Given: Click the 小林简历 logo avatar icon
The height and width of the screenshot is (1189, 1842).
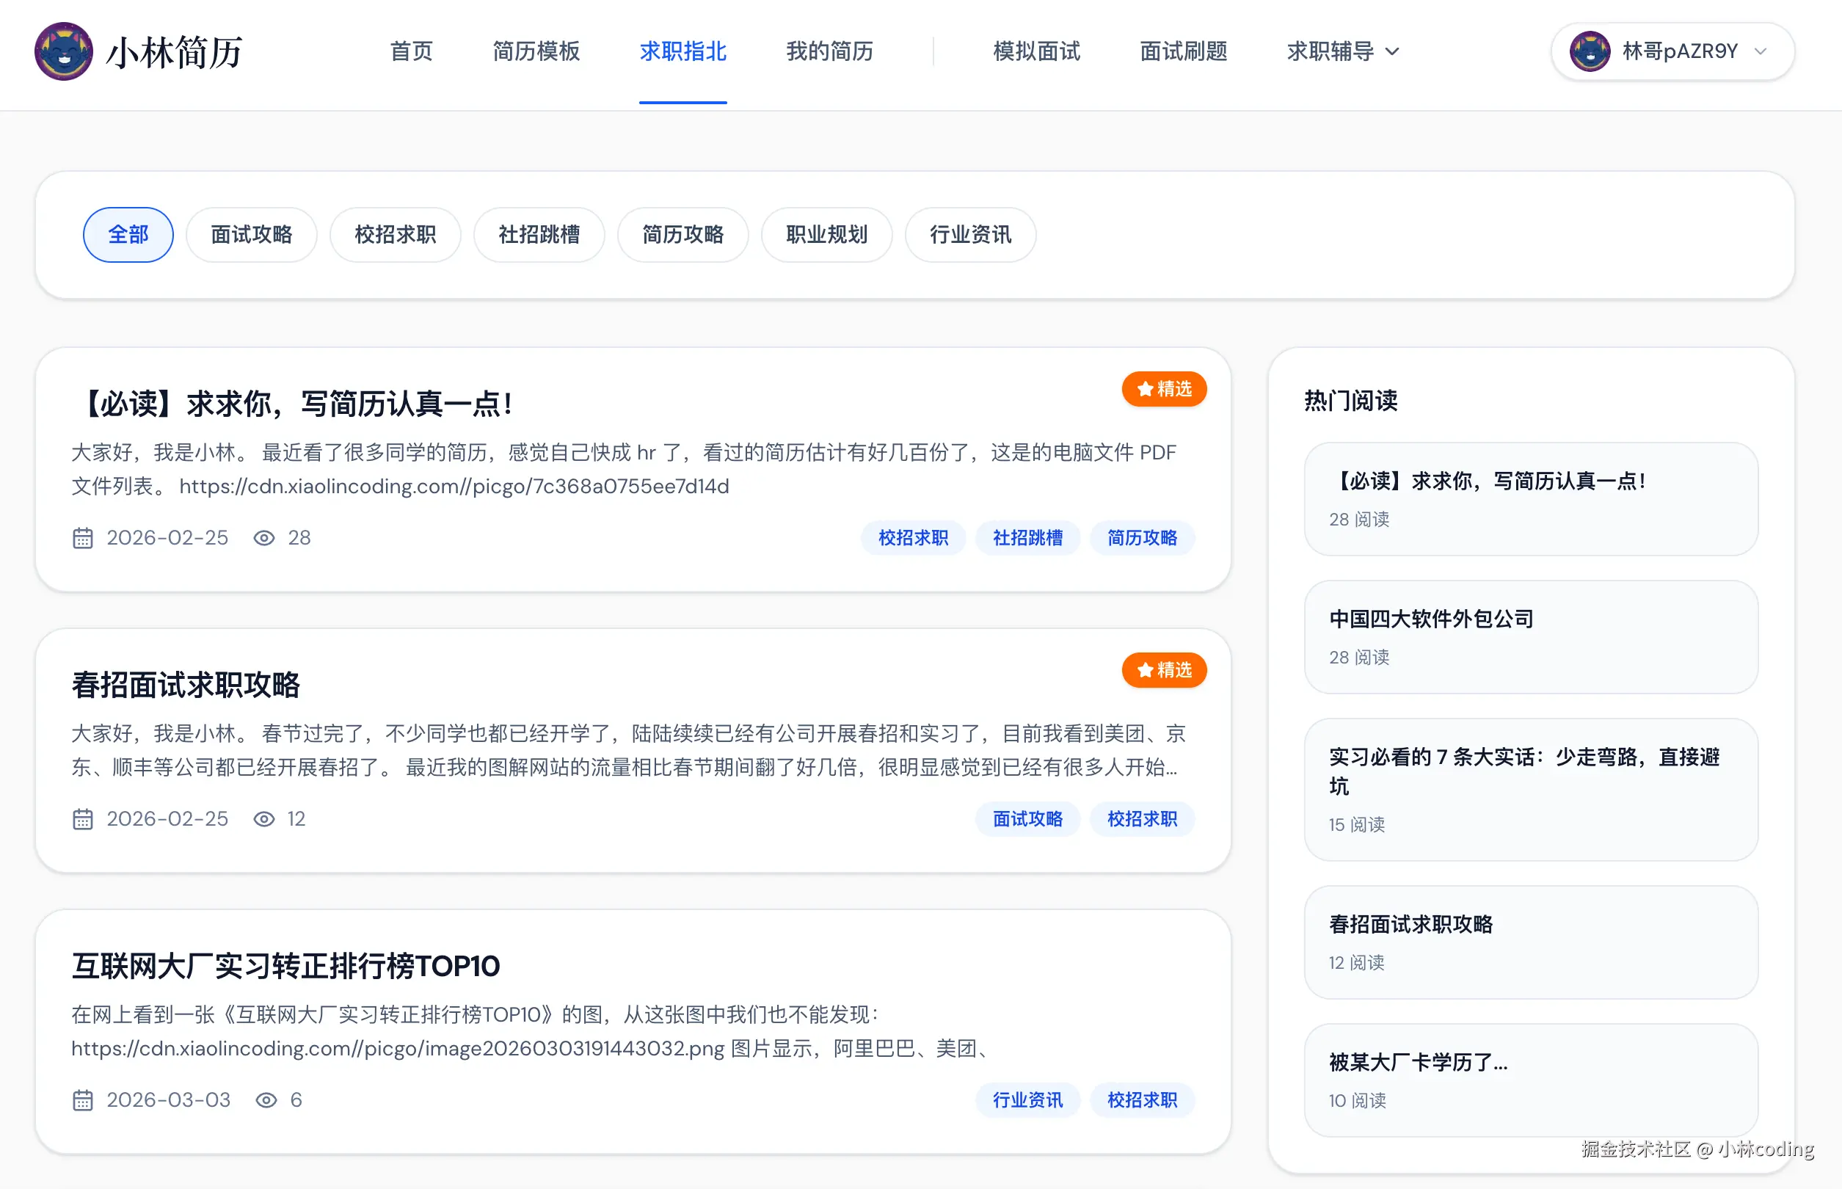Looking at the screenshot, I should [63, 51].
